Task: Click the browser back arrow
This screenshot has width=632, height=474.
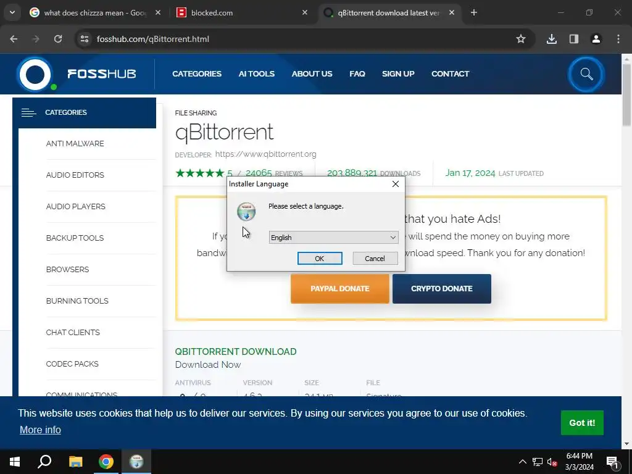Action: (x=14, y=39)
